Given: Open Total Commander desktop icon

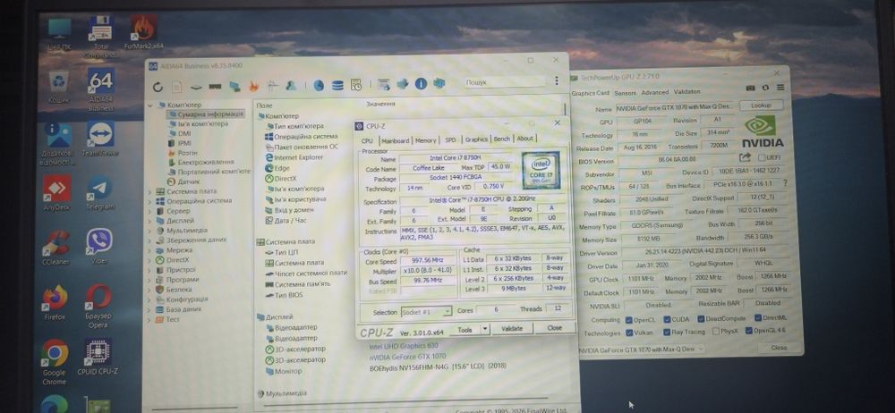Looking at the screenshot, I should pyautogui.click(x=102, y=37).
